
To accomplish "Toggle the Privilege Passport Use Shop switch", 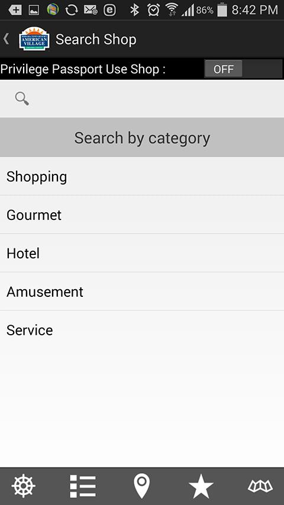I will (243, 69).
